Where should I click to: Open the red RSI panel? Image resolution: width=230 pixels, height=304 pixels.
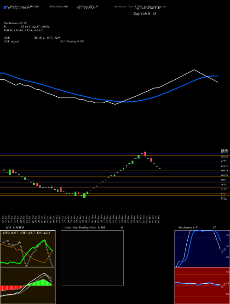(202, 286)
